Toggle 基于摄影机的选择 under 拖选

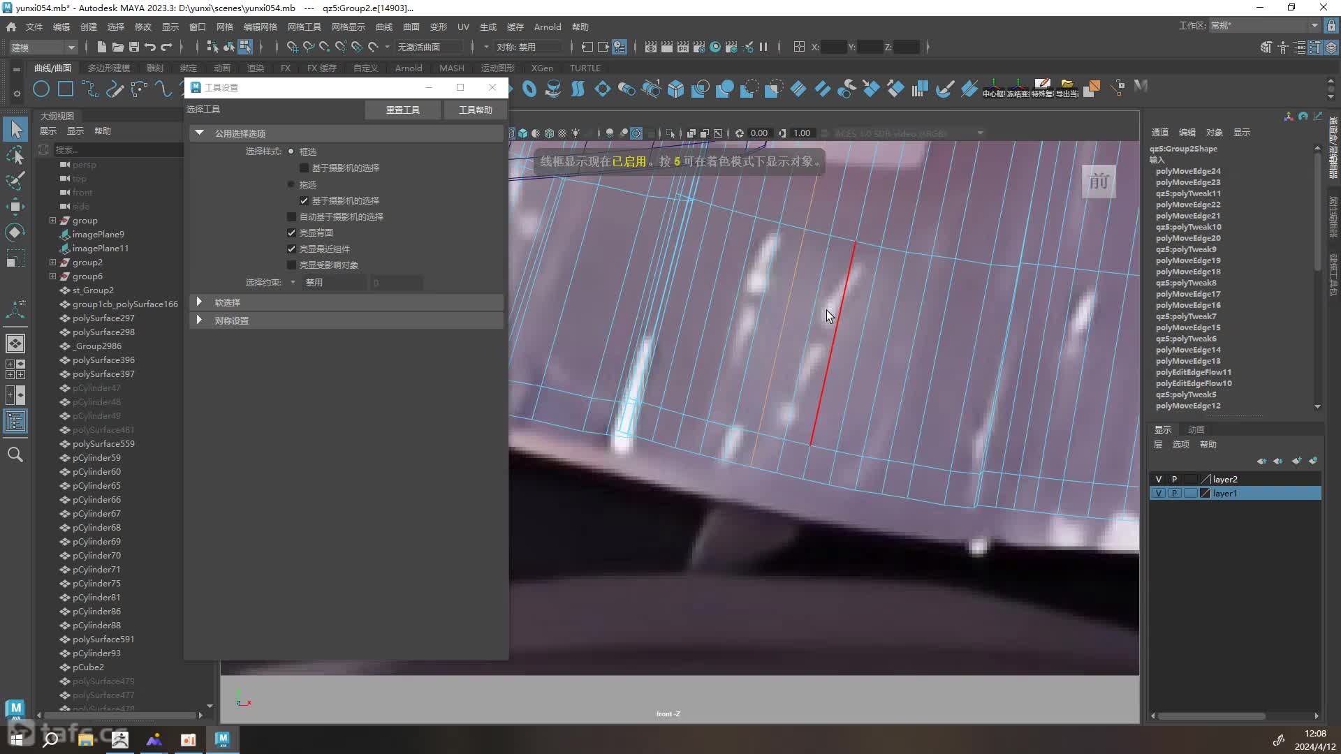tap(304, 200)
